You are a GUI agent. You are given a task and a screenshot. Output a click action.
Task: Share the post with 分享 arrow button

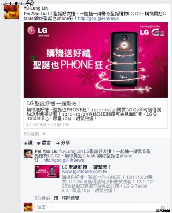(63, 143)
